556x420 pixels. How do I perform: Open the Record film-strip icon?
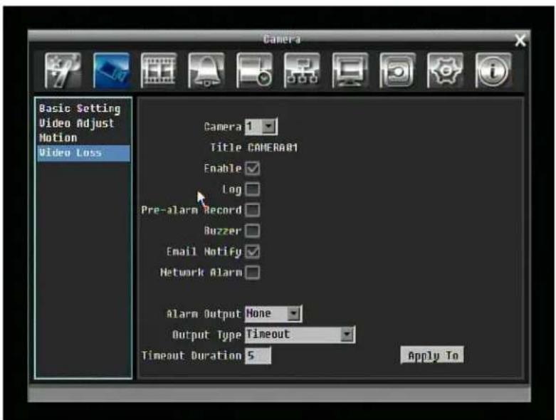(159, 70)
